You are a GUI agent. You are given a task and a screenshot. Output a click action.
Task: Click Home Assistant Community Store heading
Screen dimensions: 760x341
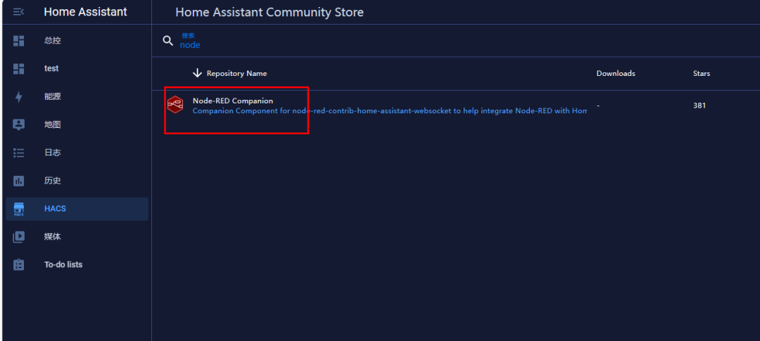(x=270, y=12)
